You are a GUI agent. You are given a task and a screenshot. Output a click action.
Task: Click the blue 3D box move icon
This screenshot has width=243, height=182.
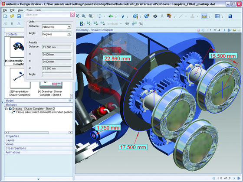click(147, 16)
